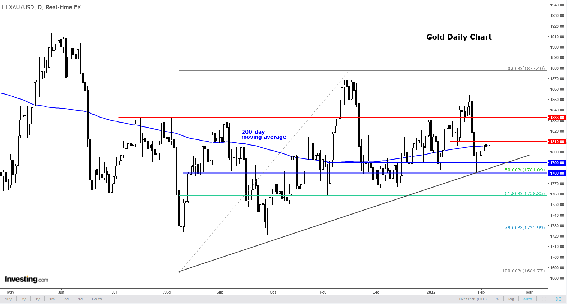Select the 10y time range
The width and height of the screenshot is (567, 304).
[x=8, y=299]
